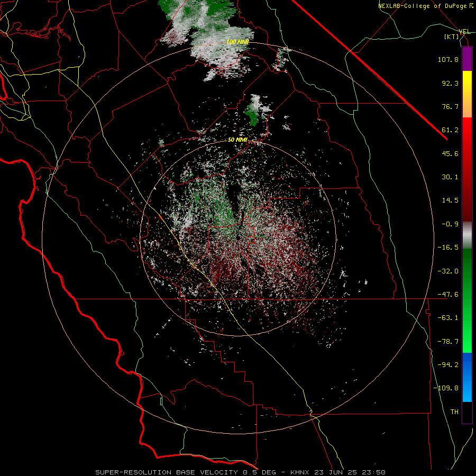Viewport: 476px width, 476px height.
Task: Click the -109.8 velocity scale value
Action: coord(446,388)
